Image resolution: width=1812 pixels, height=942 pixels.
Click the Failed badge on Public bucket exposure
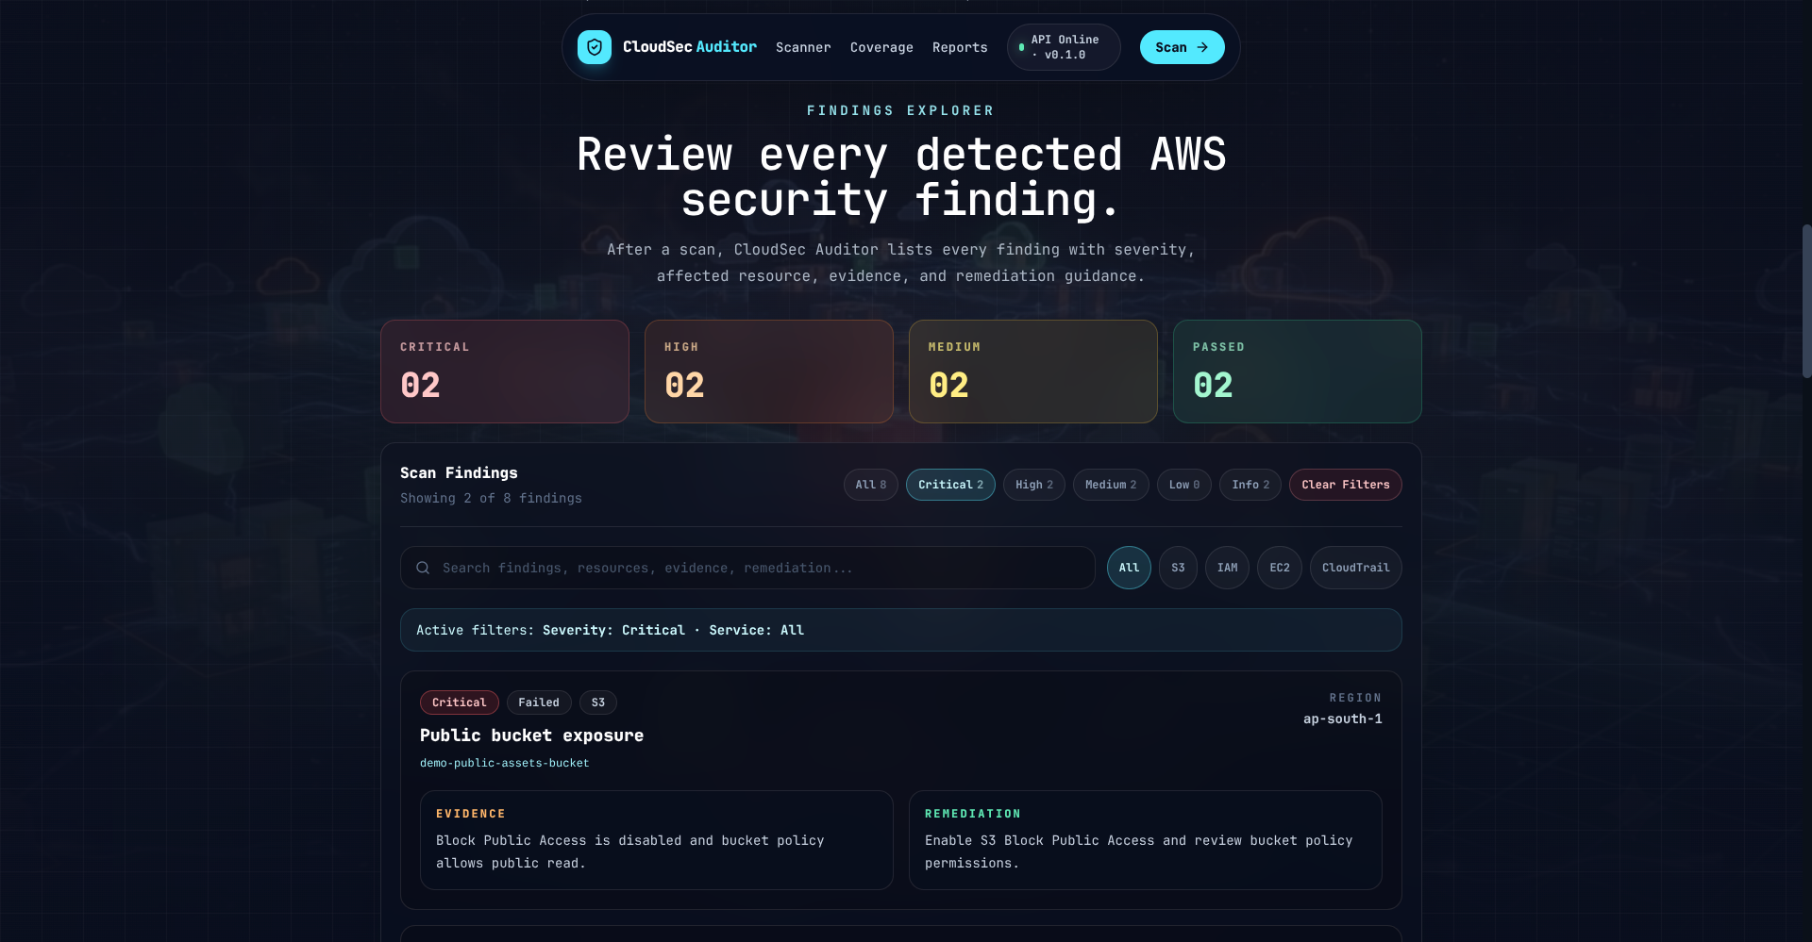click(539, 702)
